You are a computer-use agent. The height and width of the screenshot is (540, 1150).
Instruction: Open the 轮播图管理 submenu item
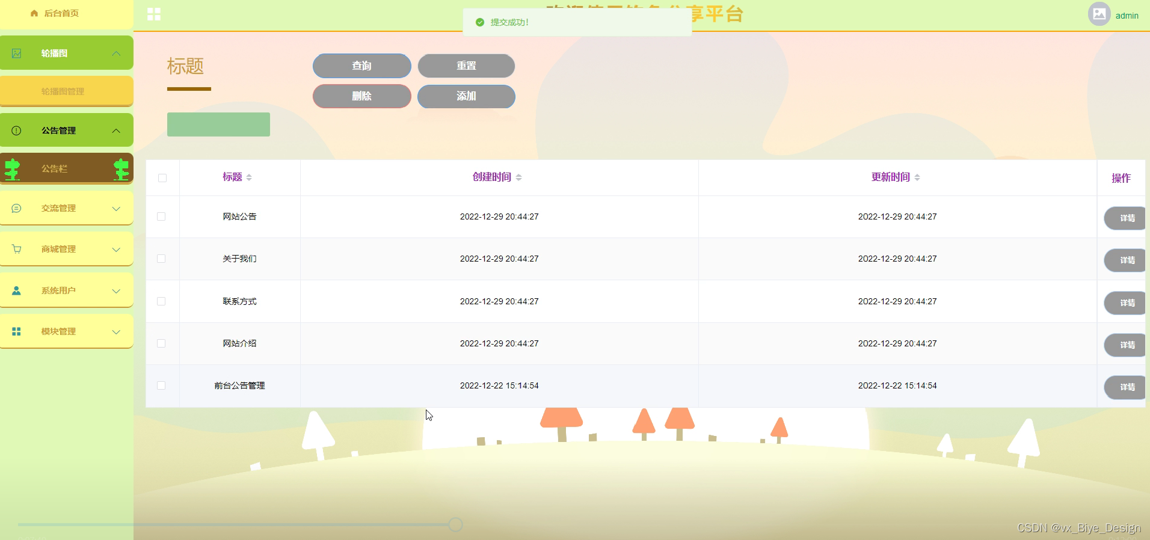pyautogui.click(x=67, y=91)
